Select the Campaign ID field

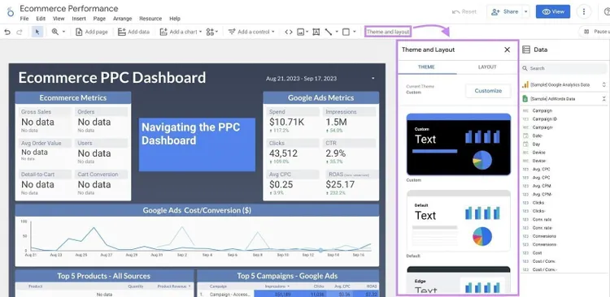(544, 119)
